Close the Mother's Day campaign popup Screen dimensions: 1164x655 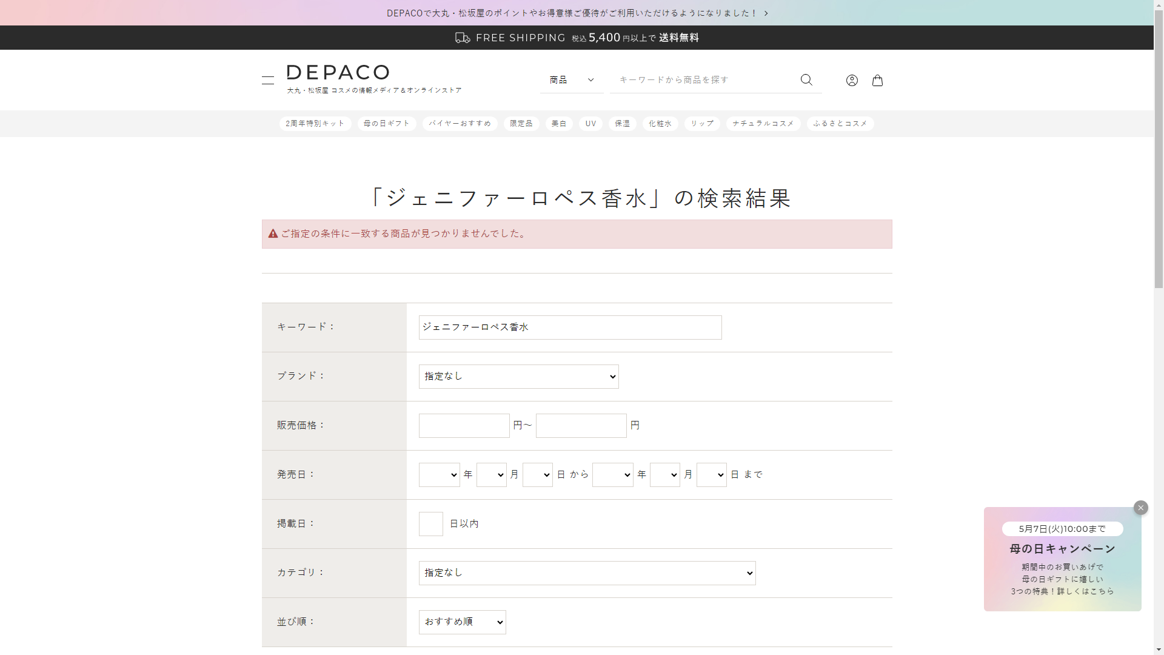coord(1140,508)
